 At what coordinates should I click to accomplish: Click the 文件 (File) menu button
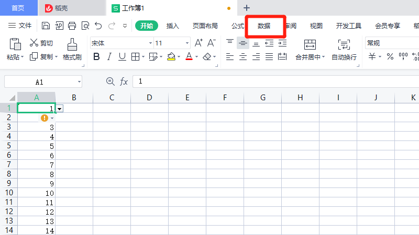pyautogui.click(x=20, y=26)
